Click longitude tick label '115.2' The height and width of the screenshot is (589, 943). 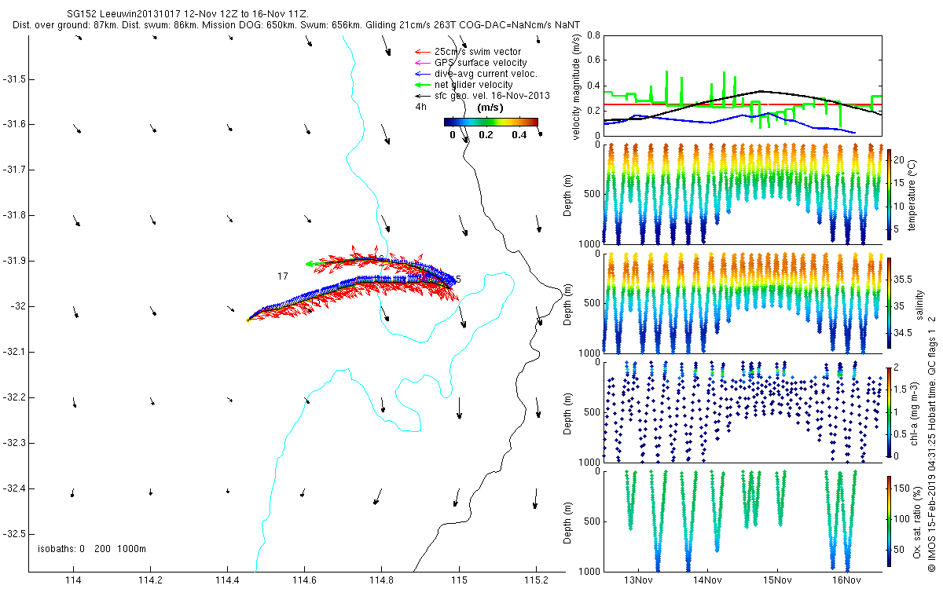pyautogui.click(x=535, y=580)
